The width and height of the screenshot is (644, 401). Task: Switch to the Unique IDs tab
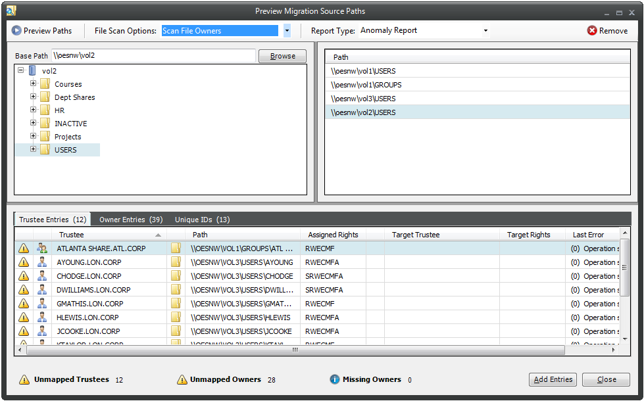pyautogui.click(x=202, y=220)
